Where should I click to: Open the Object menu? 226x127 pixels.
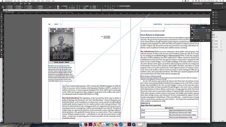tap(33, 1)
